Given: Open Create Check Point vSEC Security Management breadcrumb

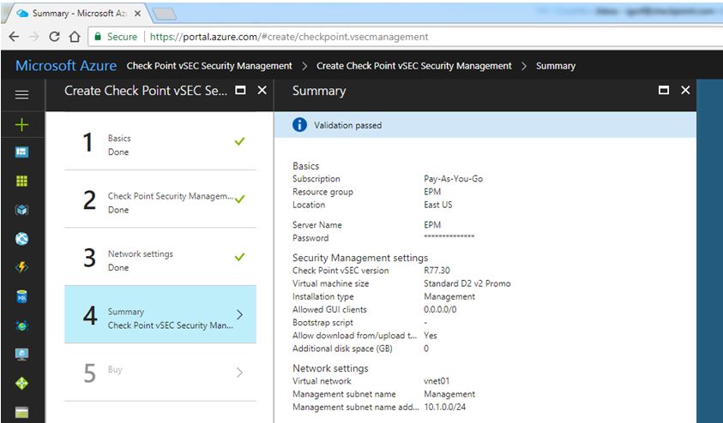Looking at the screenshot, I should 414,66.
